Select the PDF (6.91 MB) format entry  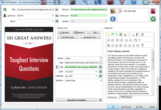pos(133,11)
